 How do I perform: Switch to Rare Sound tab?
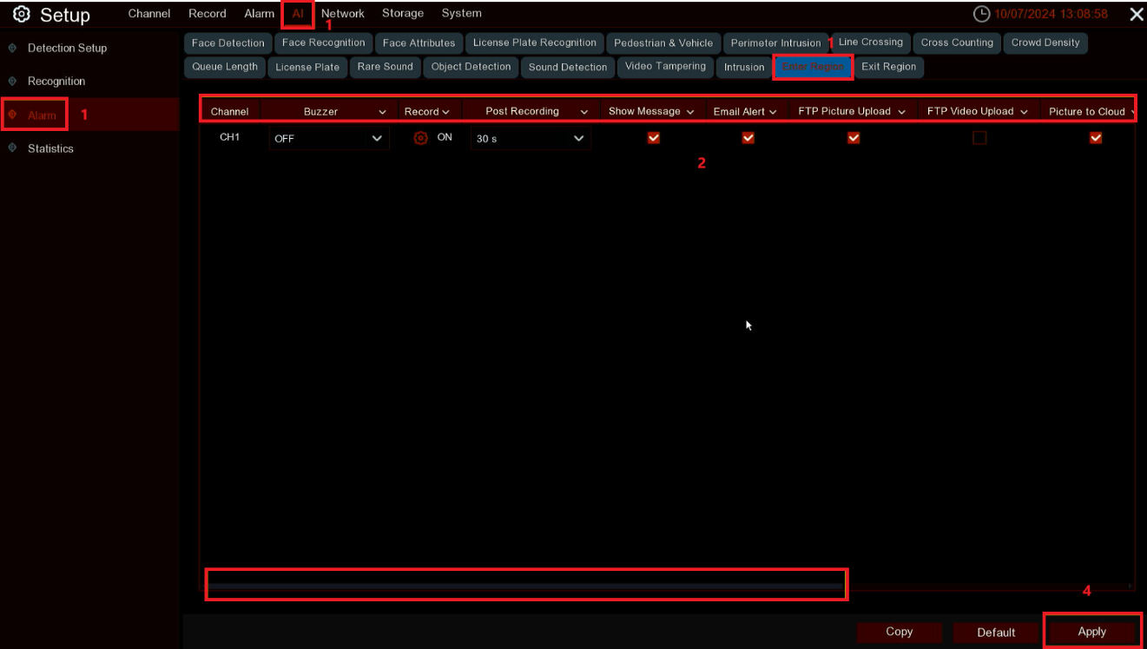[x=386, y=67]
